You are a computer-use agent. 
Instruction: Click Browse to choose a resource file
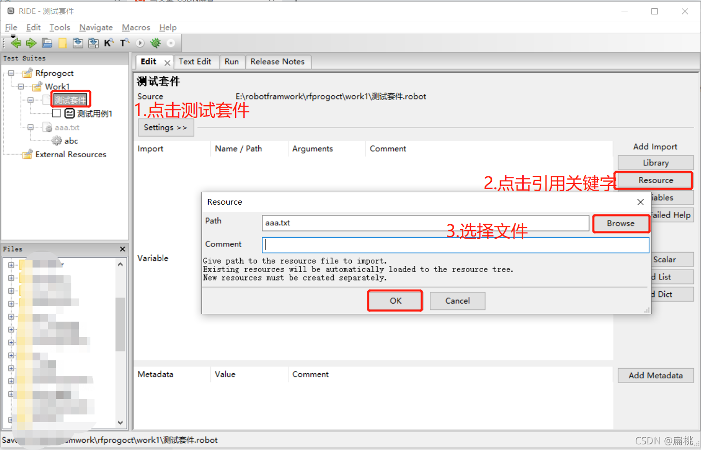pos(621,223)
